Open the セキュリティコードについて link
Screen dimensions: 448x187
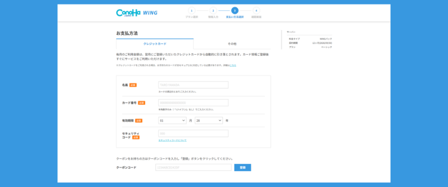tap(172, 140)
